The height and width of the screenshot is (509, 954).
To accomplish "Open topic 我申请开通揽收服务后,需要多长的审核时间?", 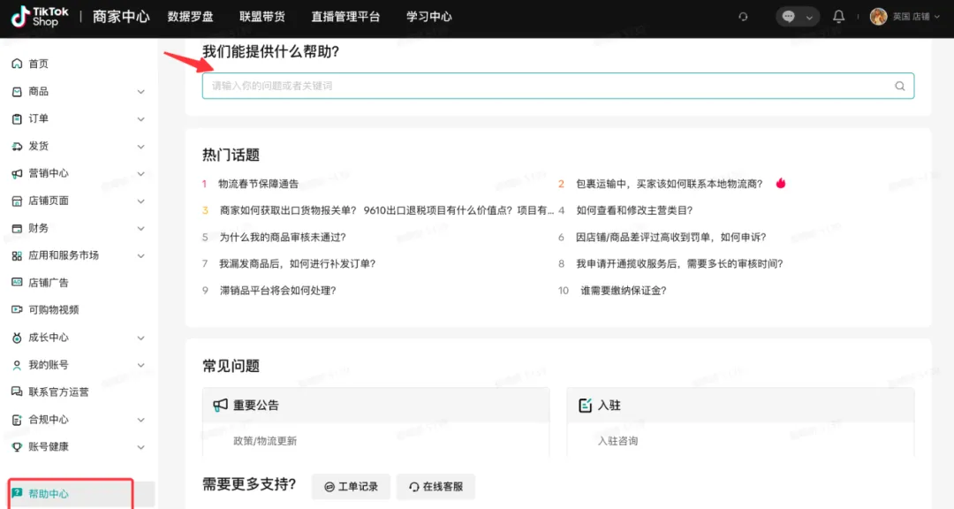I will [x=679, y=263].
